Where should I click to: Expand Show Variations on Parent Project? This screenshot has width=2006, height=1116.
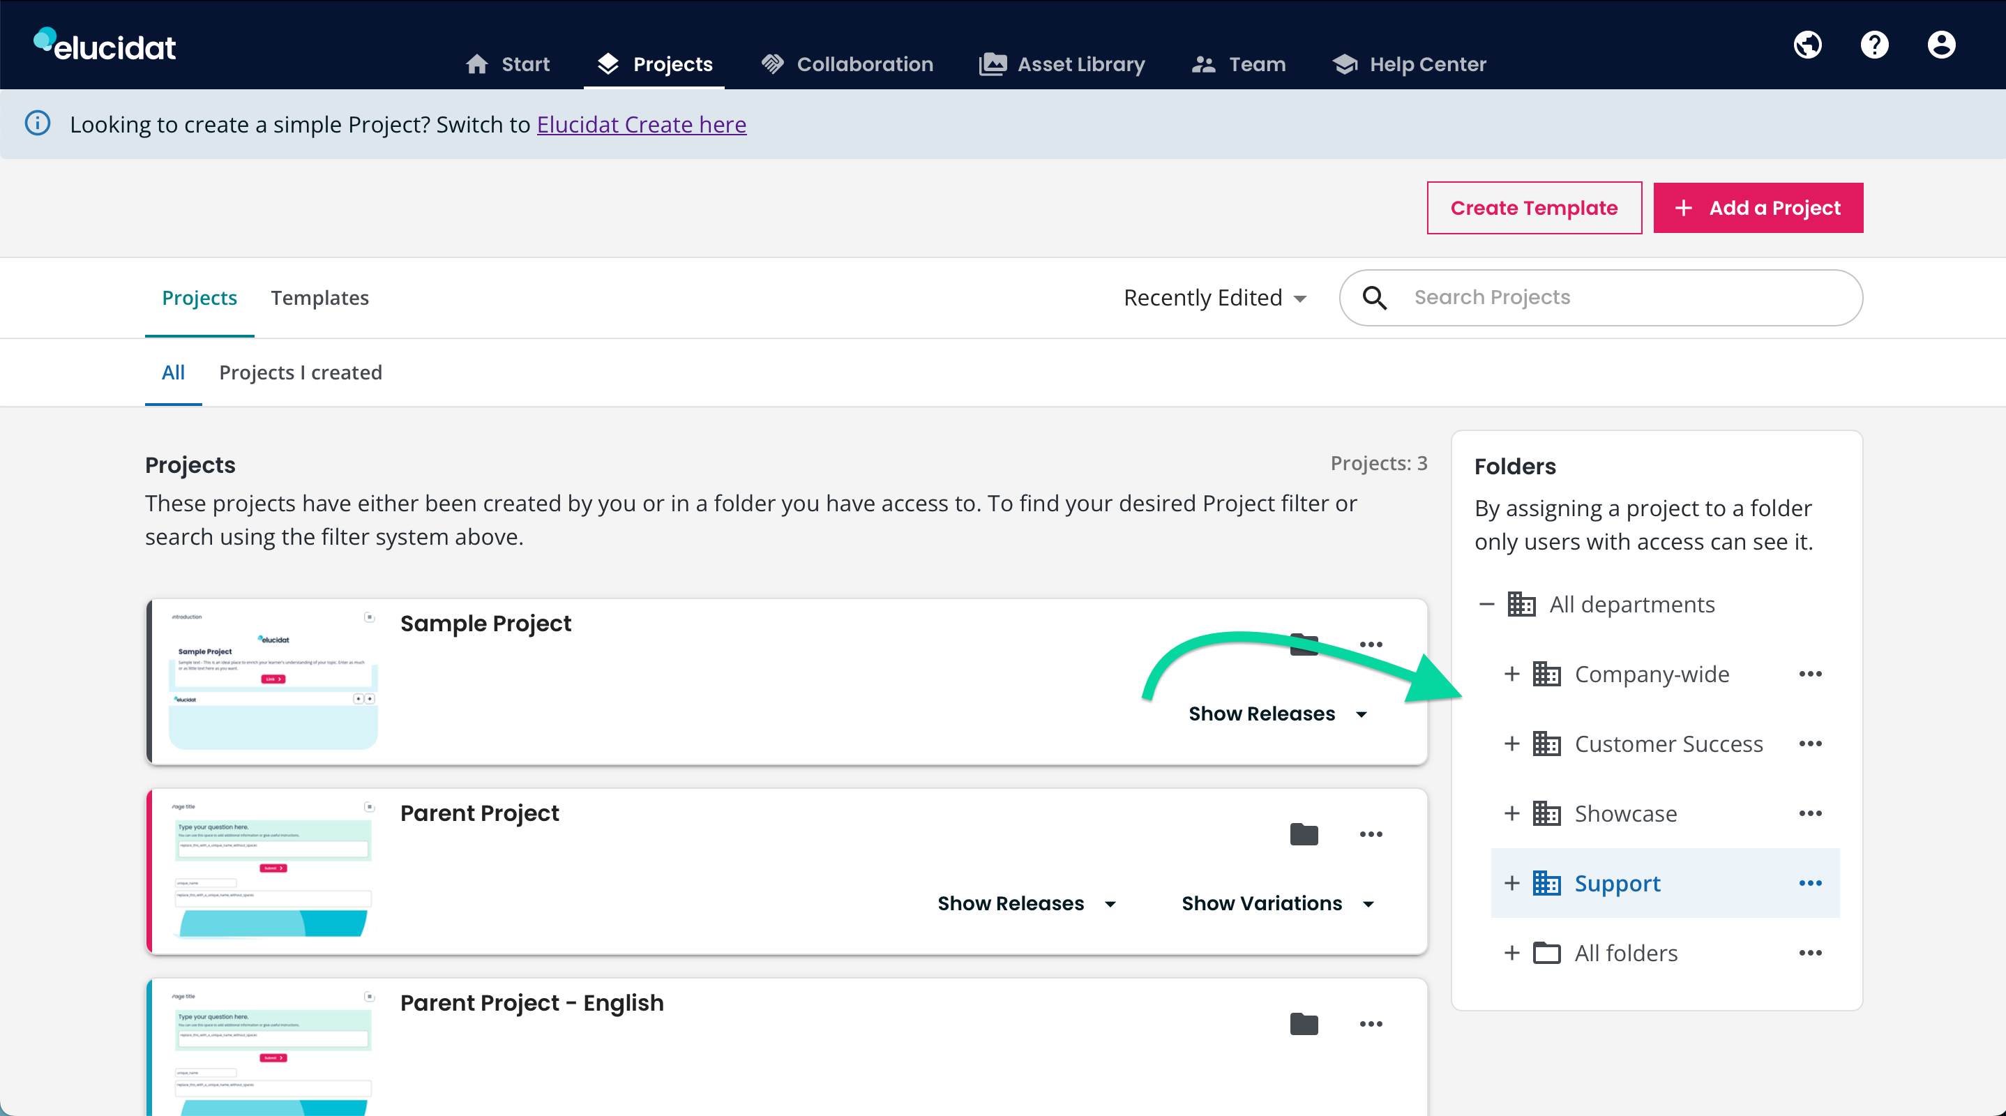coord(1278,903)
